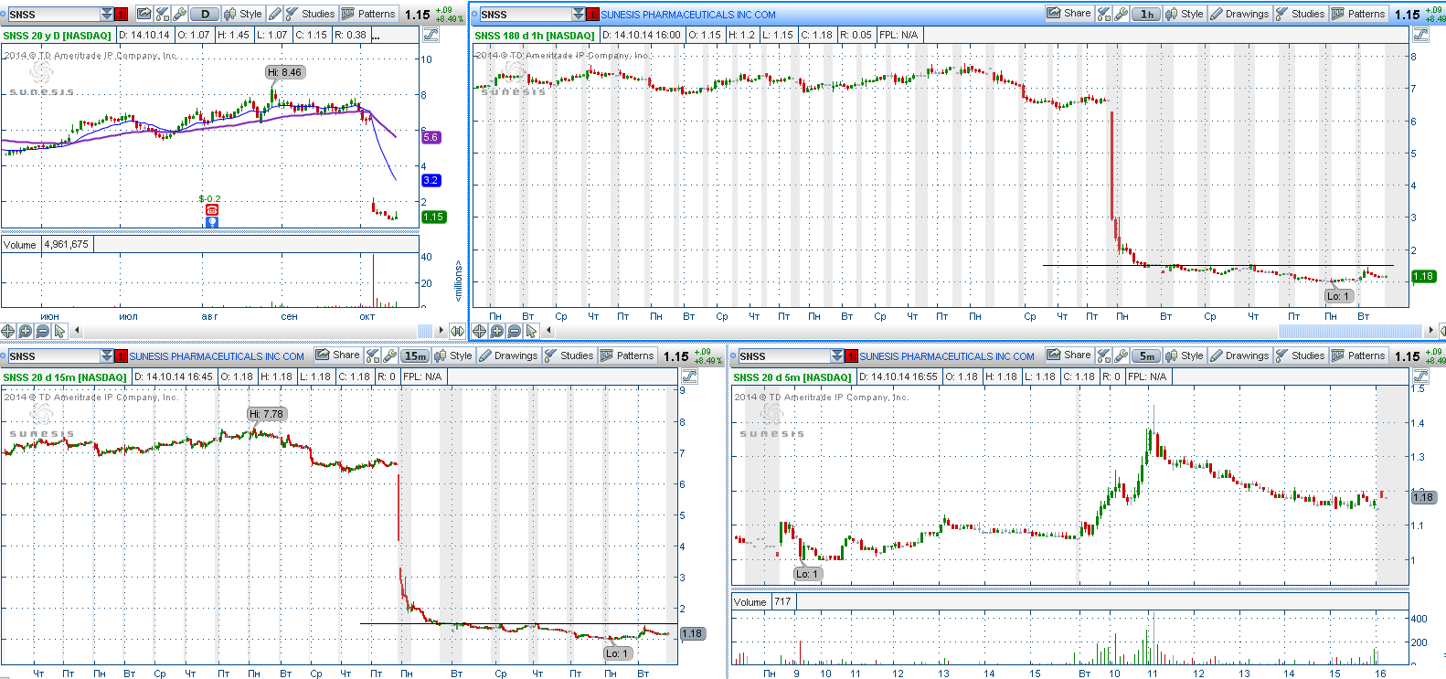1446x679 pixels.
Task: Click SUNESIS PHARMACEUTICALS link in 5m chart
Action: 947,356
